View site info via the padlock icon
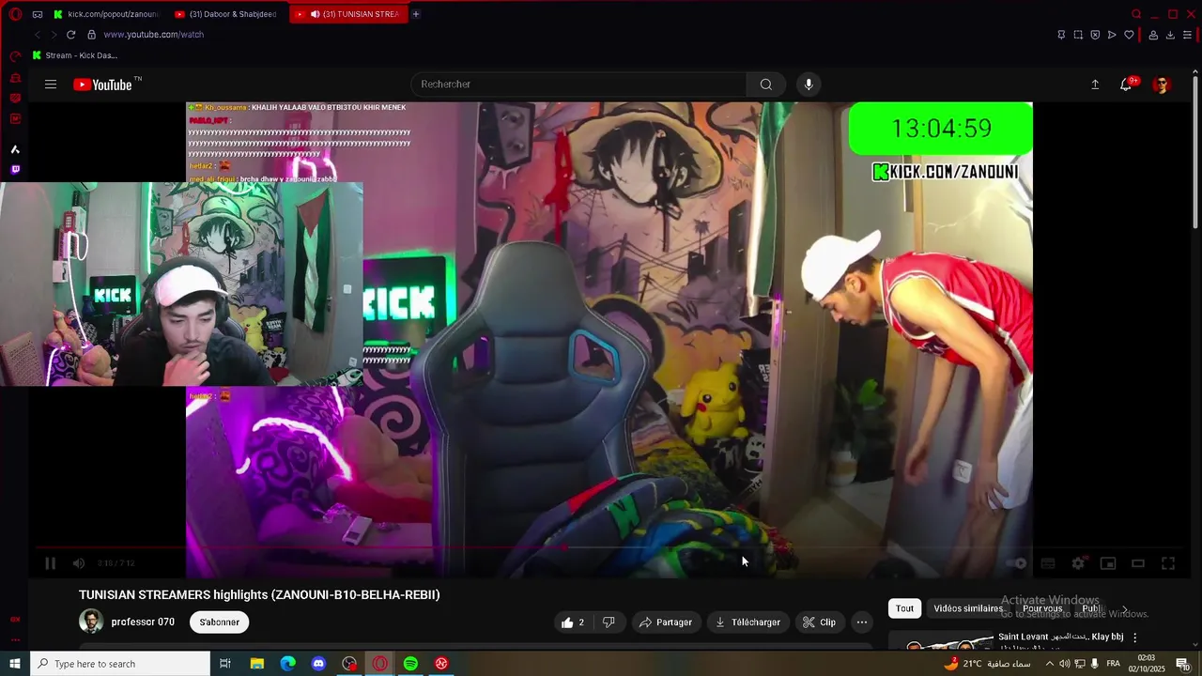The image size is (1202, 676). point(91,35)
